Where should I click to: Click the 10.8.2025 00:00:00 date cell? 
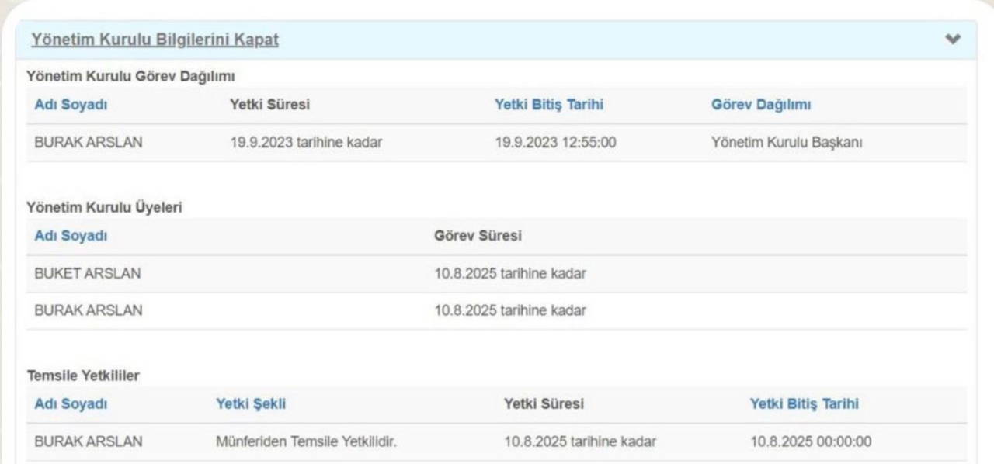(810, 441)
